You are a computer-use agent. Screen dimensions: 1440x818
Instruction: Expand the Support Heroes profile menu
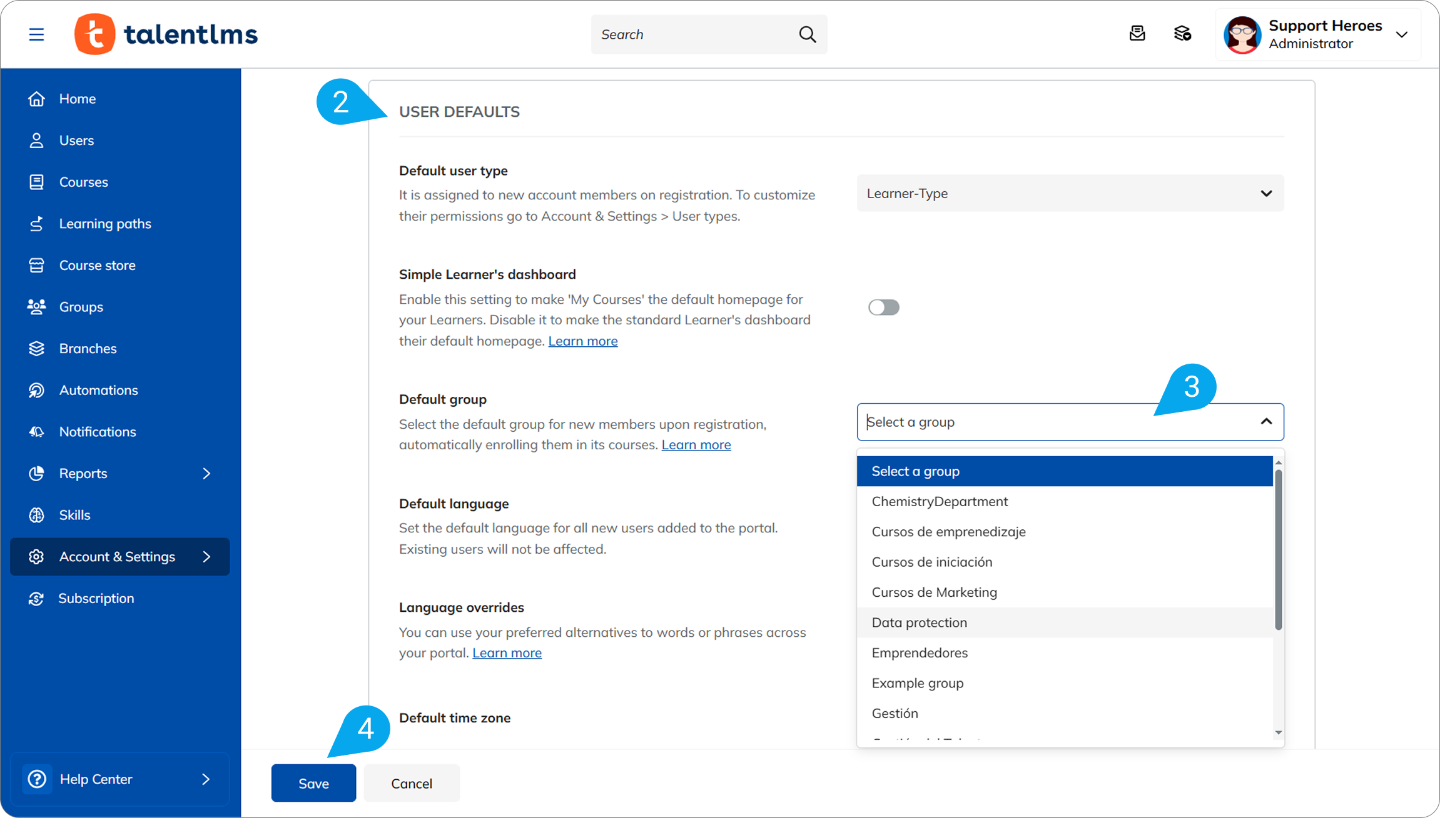tap(1401, 35)
